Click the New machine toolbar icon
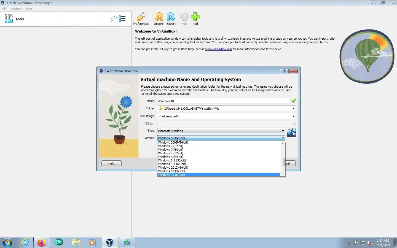Screen dimensions: 397x248 point(184,19)
